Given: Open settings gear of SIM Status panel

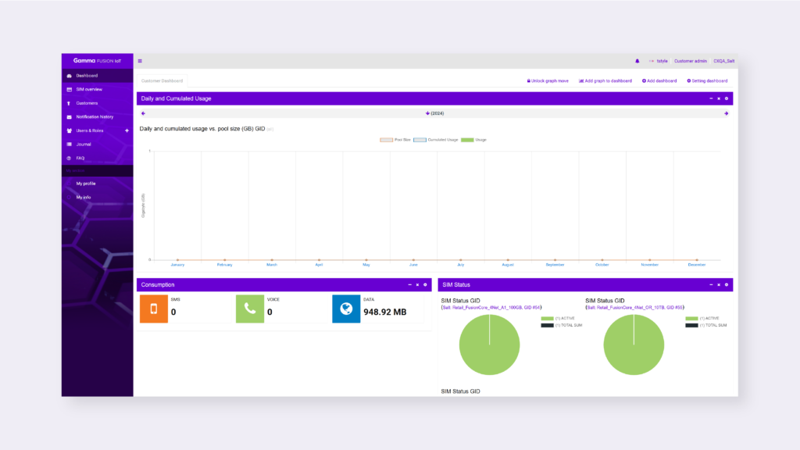Looking at the screenshot, I should point(727,284).
